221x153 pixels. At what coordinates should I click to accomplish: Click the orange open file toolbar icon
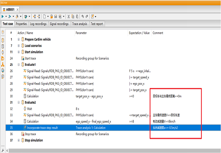tap(51, 17)
